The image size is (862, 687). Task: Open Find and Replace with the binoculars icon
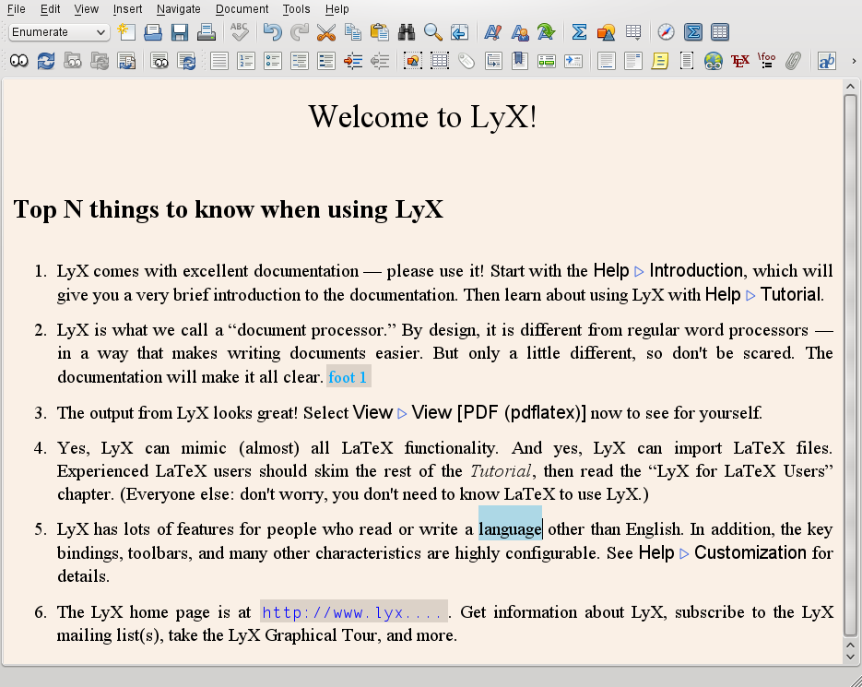407,31
